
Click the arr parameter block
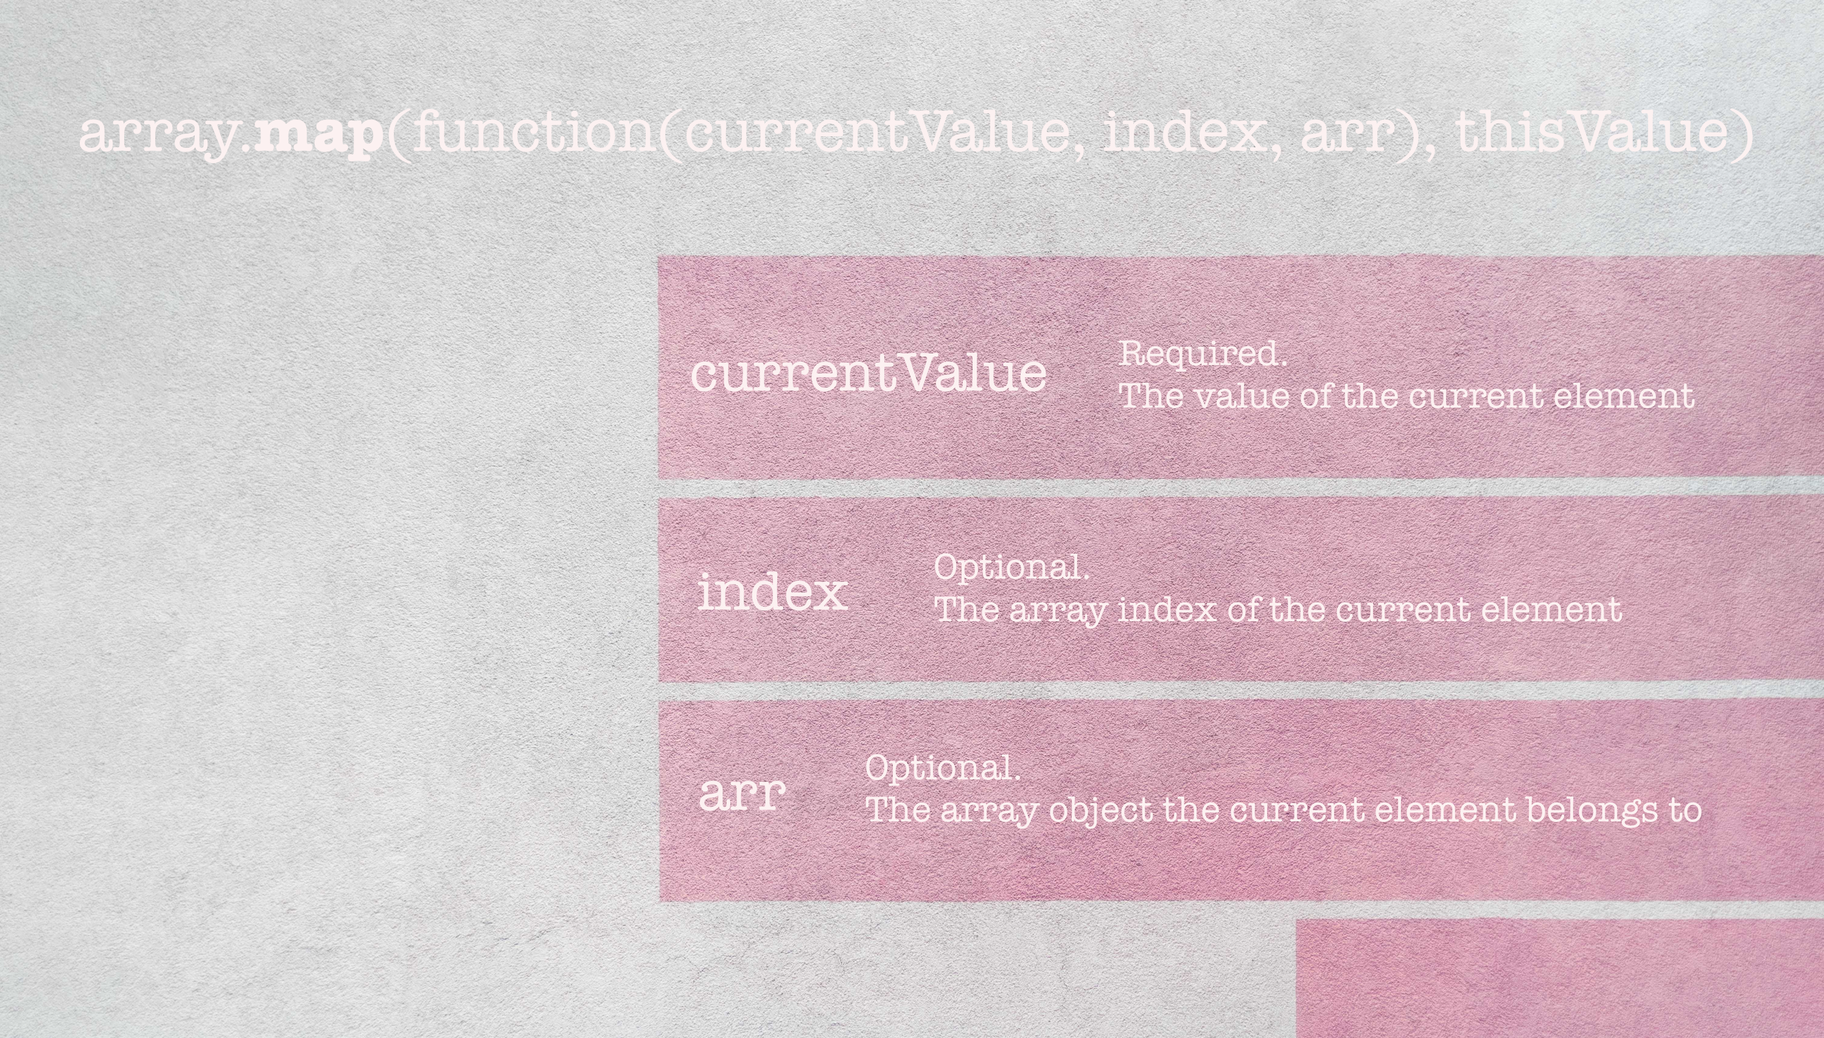coord(1240,799)
